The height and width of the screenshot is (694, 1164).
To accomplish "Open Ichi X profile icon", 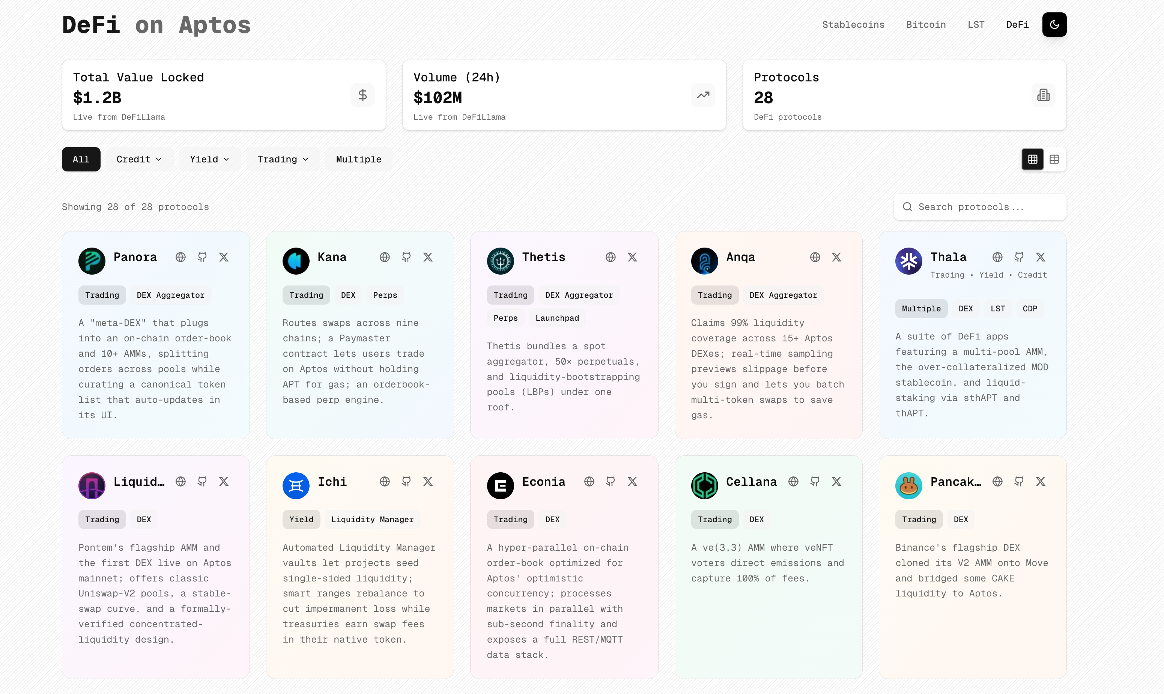I will coord(428,482).
